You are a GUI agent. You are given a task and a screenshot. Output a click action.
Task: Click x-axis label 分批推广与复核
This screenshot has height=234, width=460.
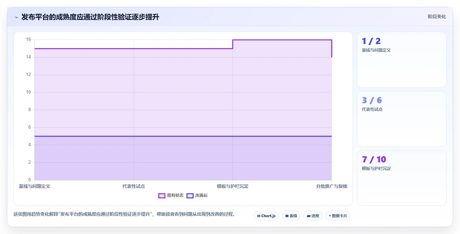(332, 186)
